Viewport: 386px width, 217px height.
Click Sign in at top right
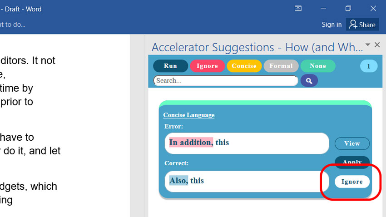tap(332, 25)
